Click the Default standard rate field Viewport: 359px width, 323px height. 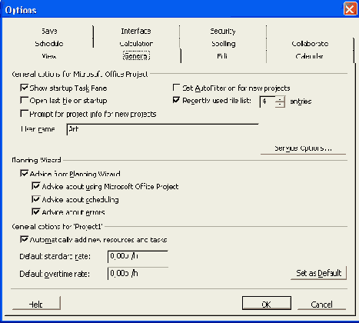click(138, 257)
